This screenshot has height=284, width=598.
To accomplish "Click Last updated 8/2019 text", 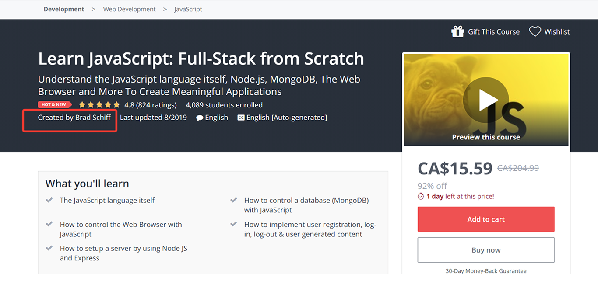I will tap(153, 118).
